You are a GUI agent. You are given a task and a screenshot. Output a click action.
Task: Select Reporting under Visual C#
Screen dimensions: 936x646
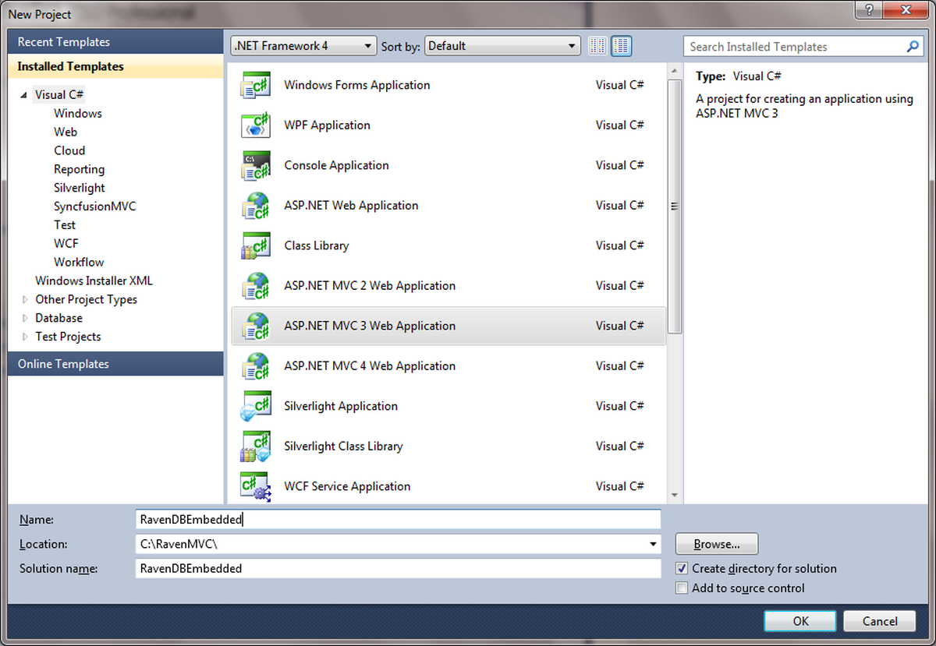click(79, 169)
